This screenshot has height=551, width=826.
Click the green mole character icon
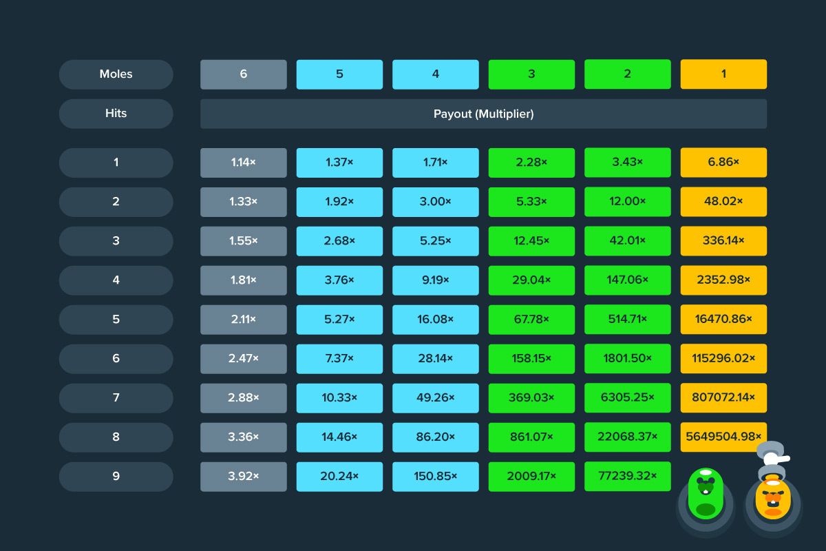tap(705, 496)
